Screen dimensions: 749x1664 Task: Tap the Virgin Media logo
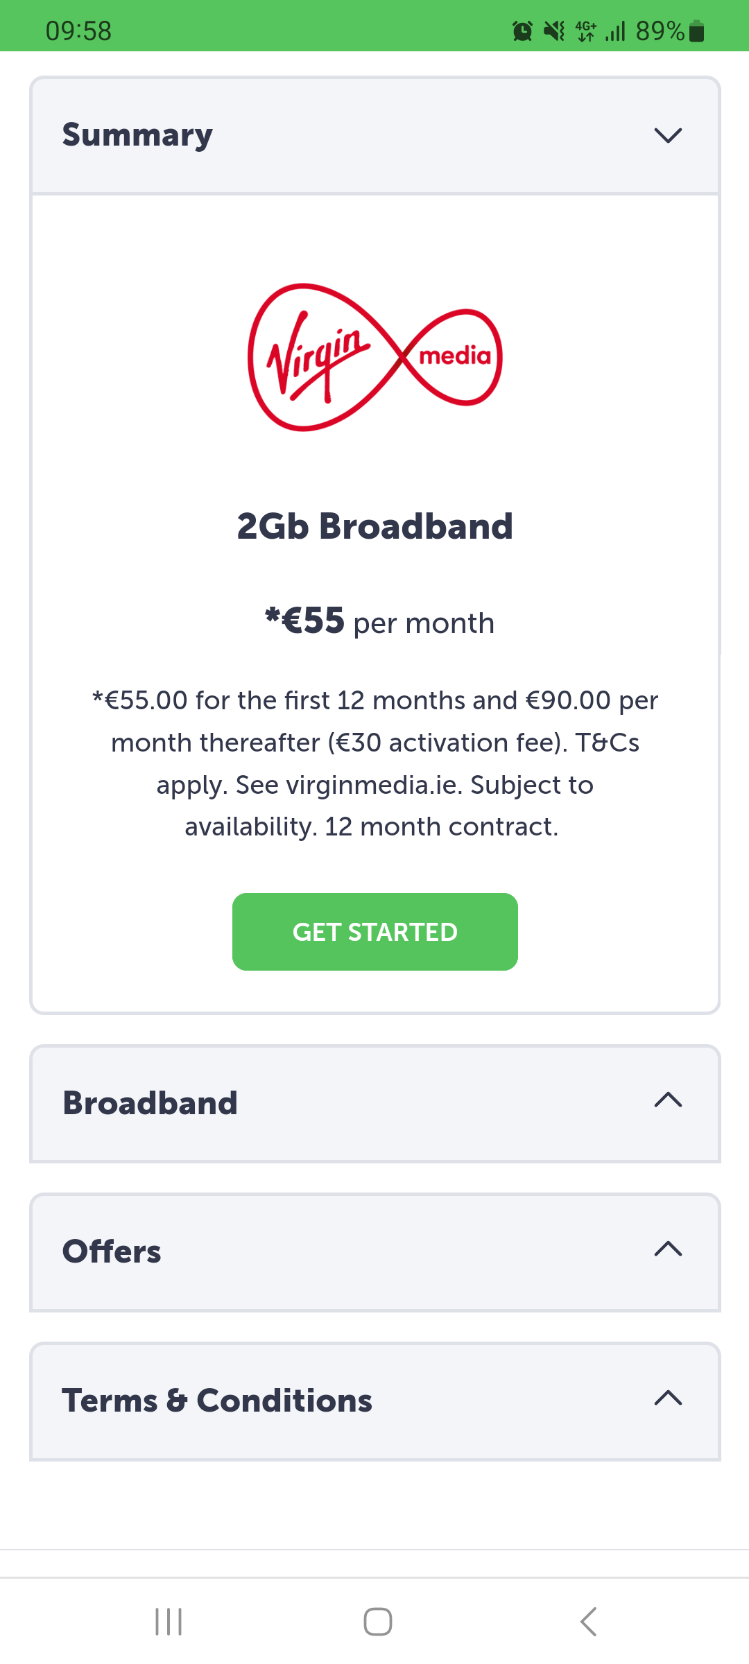coord(375,357)
